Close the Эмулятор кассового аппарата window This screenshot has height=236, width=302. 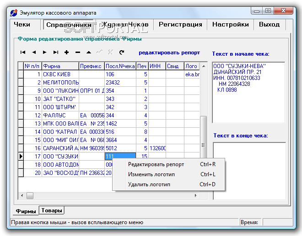point(283,11)
